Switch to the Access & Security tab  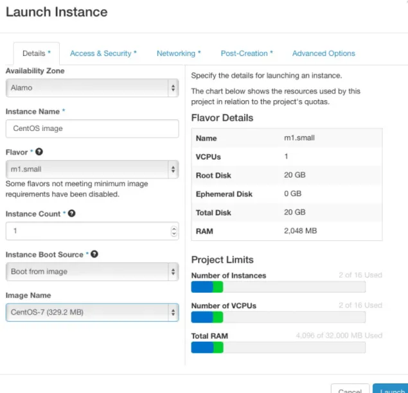click(103, 53)
